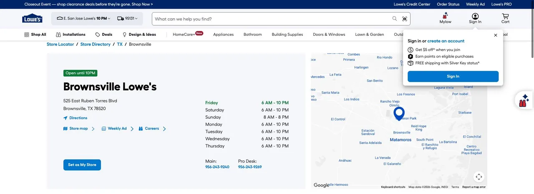
Task: Call main number 956-243-9240
Action: [217, 167]
